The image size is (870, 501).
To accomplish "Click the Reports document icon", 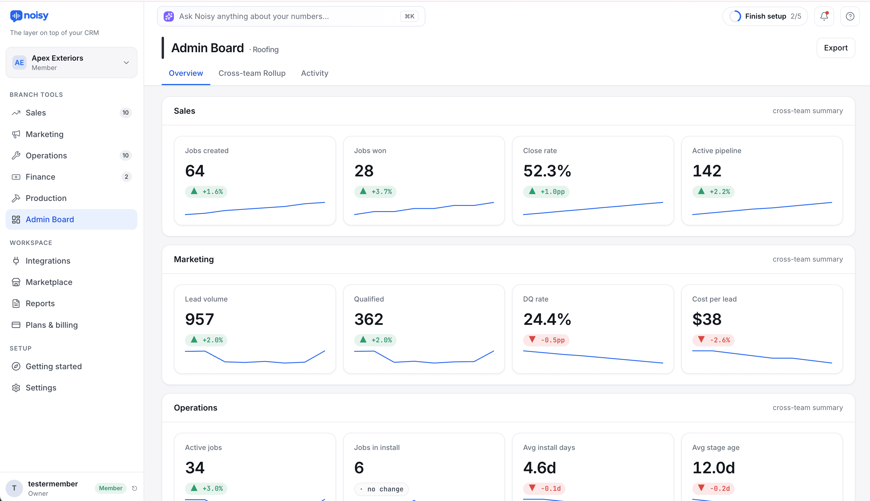I will coord(16,304).
